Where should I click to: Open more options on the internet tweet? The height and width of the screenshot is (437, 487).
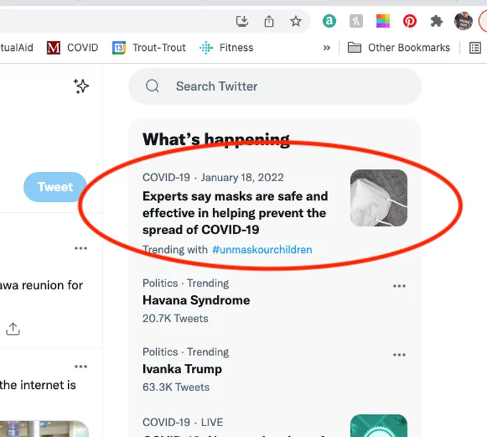(81, 367)
